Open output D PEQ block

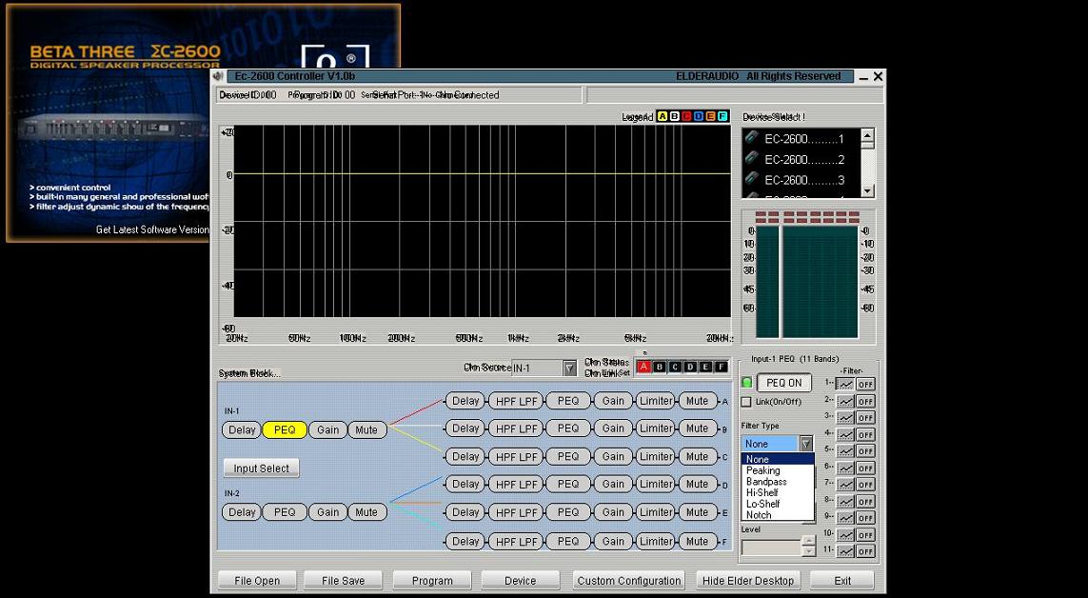click(x=567, y=485)
